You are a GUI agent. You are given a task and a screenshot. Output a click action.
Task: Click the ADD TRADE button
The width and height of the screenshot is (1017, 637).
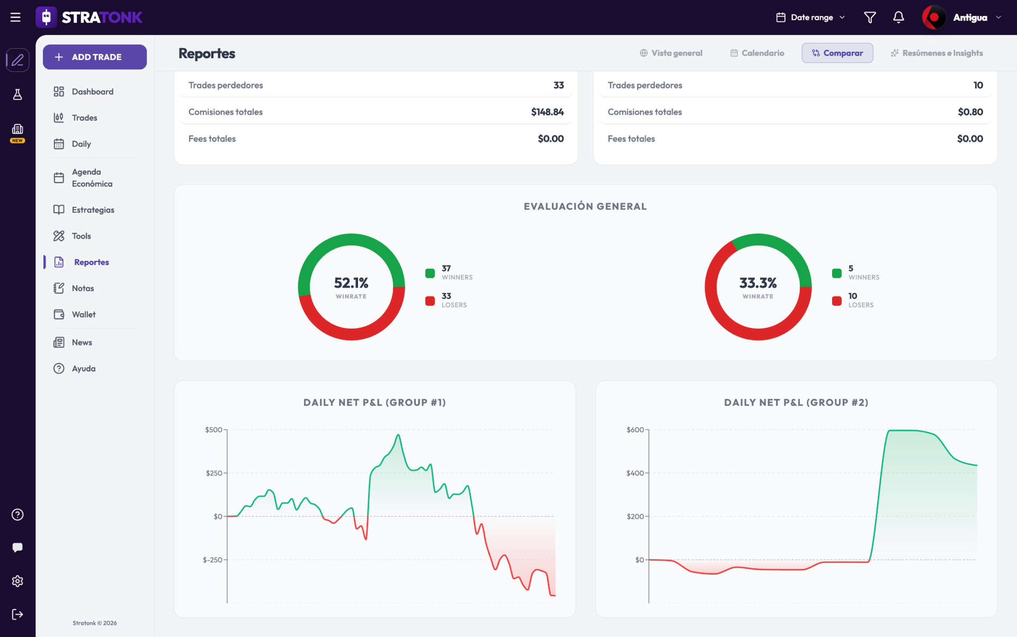click(x=95, y=57)
